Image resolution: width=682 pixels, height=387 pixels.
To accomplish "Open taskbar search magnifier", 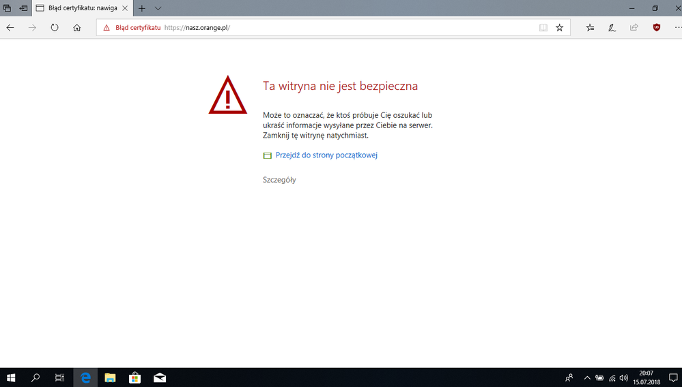I will [x=35, y=377].
